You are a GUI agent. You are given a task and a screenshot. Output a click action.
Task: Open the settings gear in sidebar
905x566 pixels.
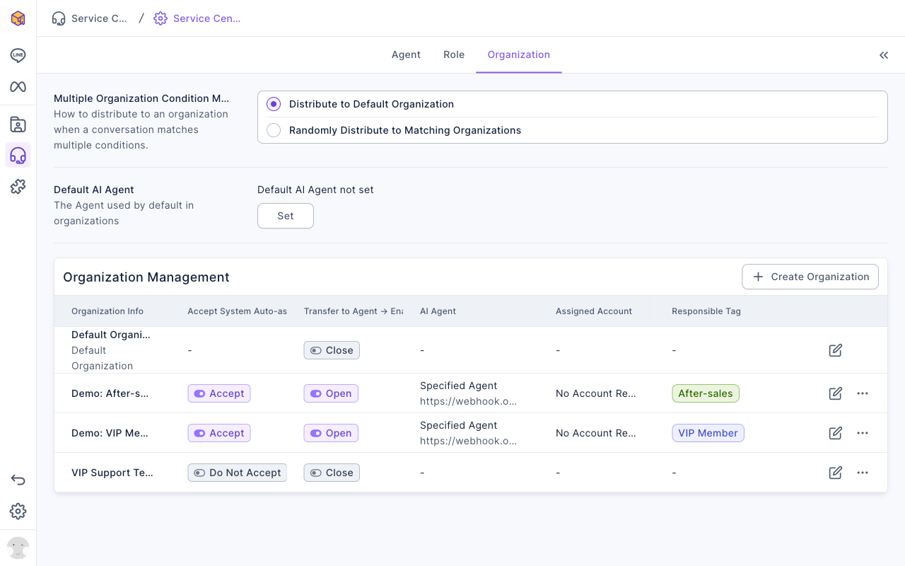tap(18, 511)
